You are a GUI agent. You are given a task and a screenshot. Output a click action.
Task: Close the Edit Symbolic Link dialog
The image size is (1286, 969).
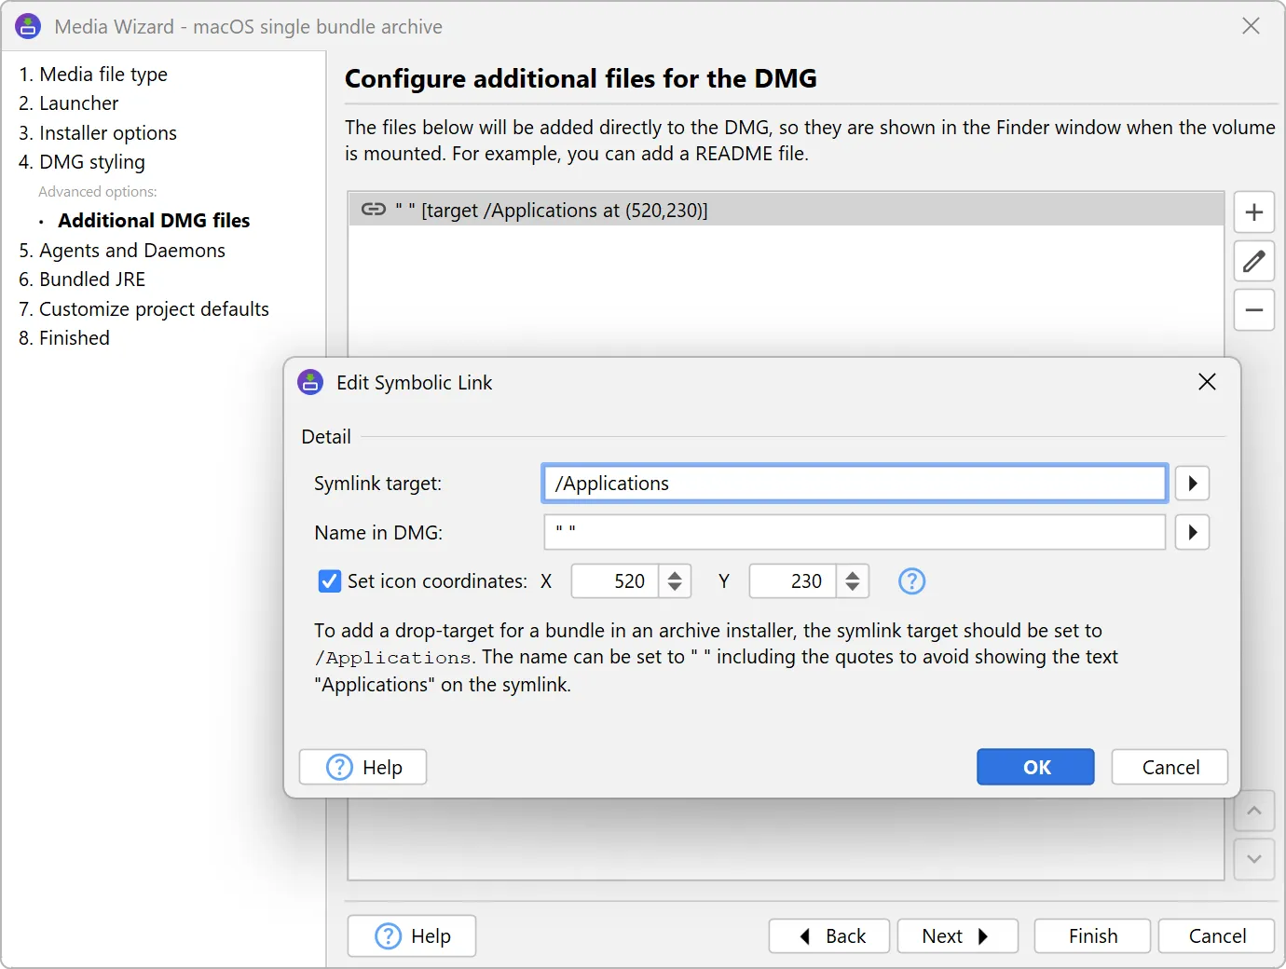(1207, 382)
